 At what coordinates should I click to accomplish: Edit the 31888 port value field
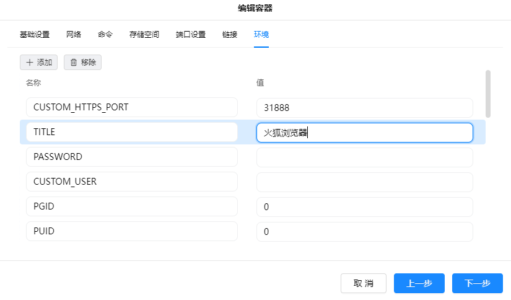[x=364, y=107]
